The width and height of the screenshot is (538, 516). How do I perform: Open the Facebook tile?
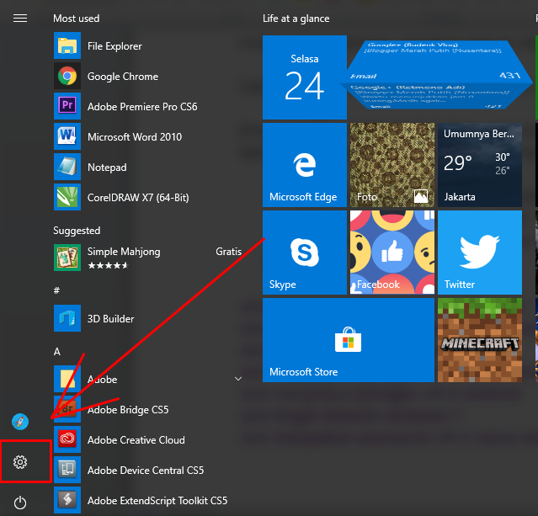point(392,253)
